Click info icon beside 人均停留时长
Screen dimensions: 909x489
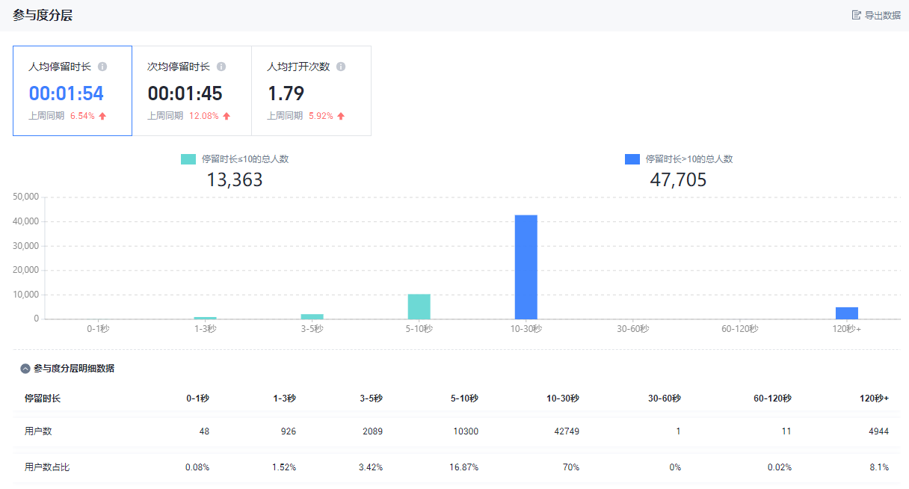click(102, 67)
